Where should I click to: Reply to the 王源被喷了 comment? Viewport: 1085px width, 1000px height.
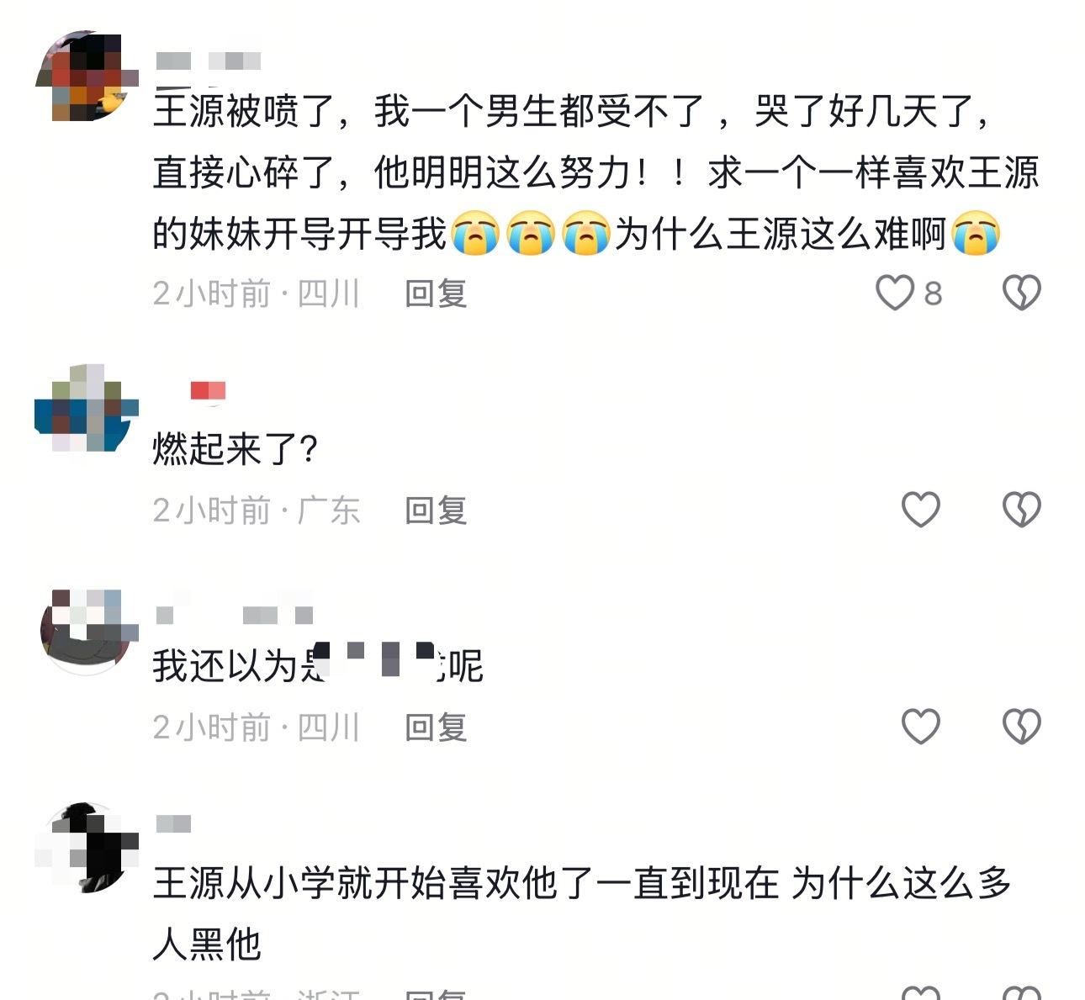(x=436, y=294)
